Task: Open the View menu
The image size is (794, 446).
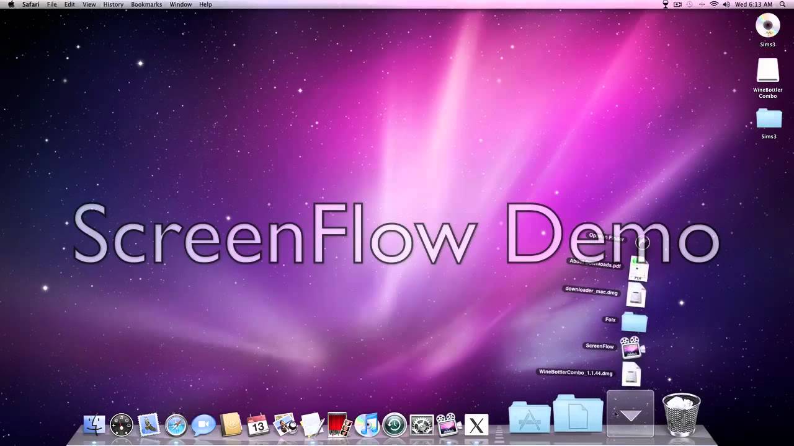Action: [89, 4]
